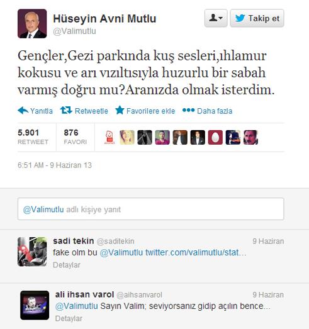Open the user actions dropdown next to Takip et

[216, 18]
